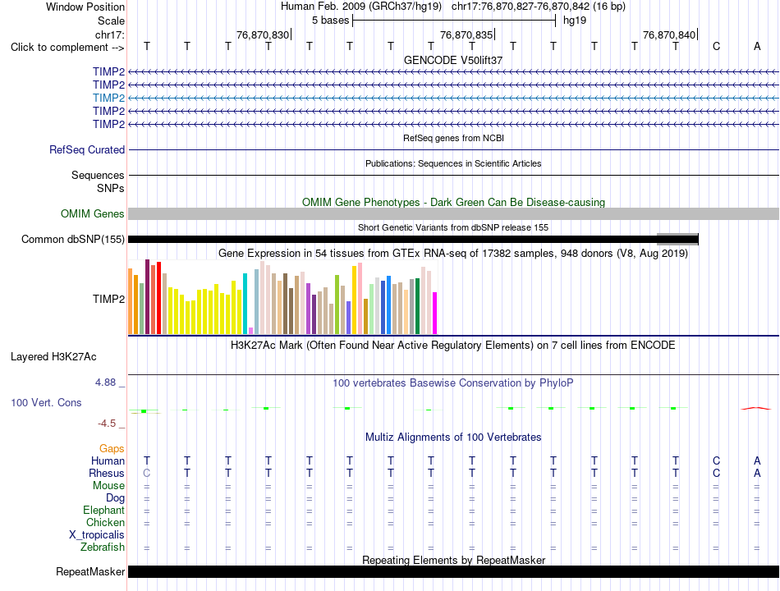The height and width of the screenshot is (591, 780).
Task: Click the OMIM Genes track label
Action: click(93, 214)
